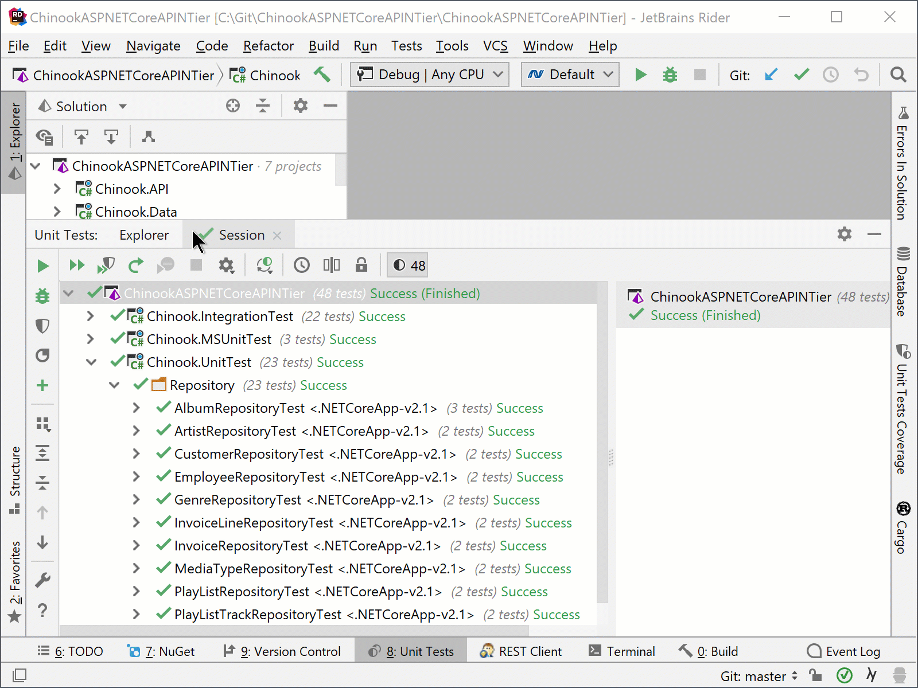The width and height of the screenshot is (918, 688).
Task: Click the Build hammer icon in toolbar
Action: 322,75
